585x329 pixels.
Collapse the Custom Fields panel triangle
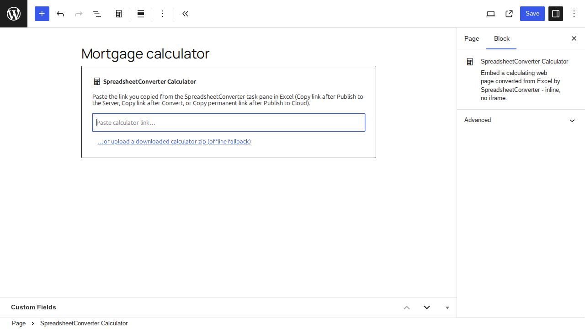[447, 308]
